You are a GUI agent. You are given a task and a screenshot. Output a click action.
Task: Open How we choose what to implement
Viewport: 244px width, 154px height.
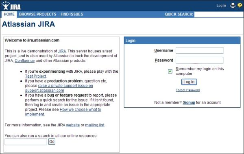(63, 112)
